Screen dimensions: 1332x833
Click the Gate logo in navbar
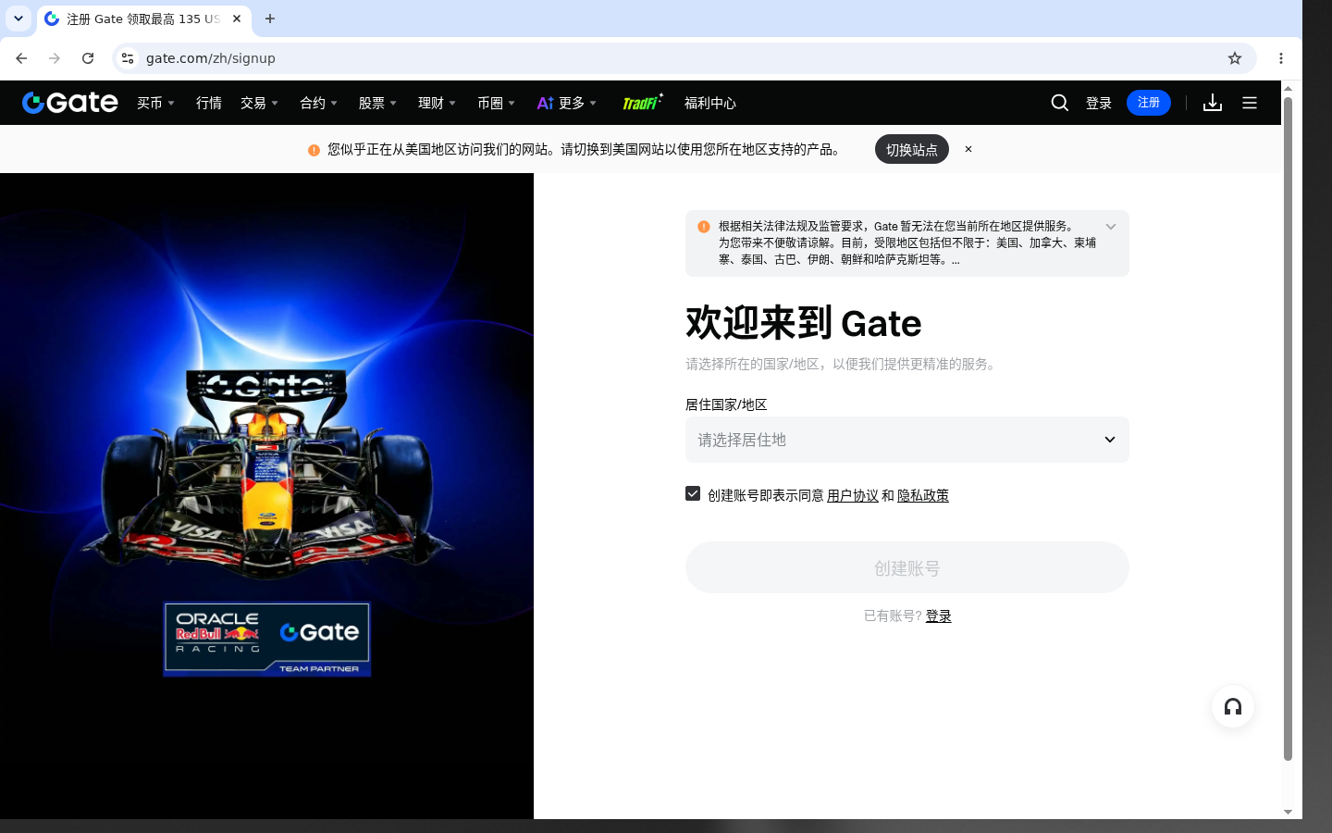(70, 103)
